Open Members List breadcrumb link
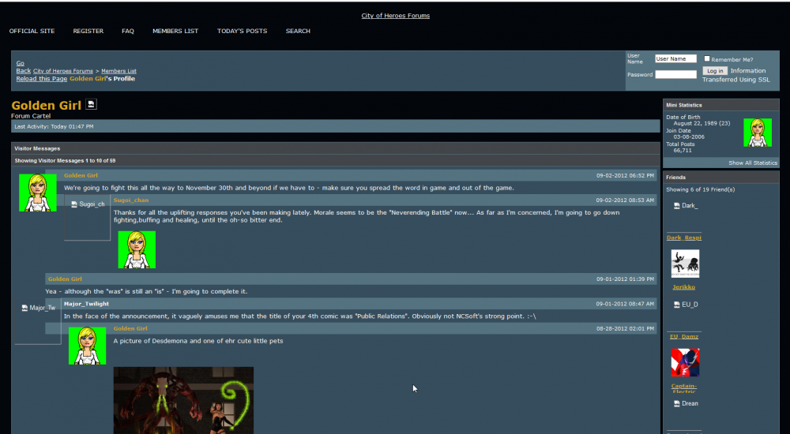This screenshot has height=434, width=790. [x=119, y=71]
